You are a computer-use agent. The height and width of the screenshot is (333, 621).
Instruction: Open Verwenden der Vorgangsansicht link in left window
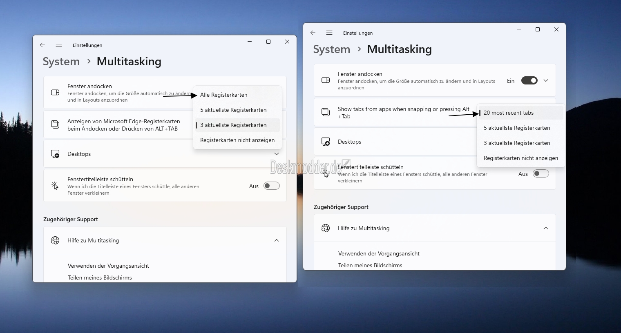click(108, 266)
